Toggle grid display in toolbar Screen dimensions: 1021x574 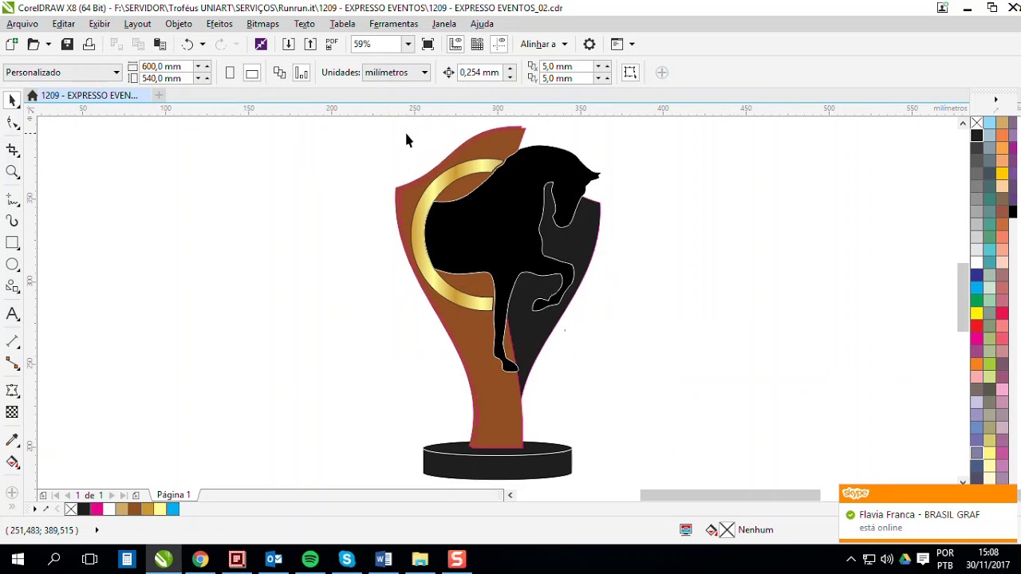click(x=477, y=45)
